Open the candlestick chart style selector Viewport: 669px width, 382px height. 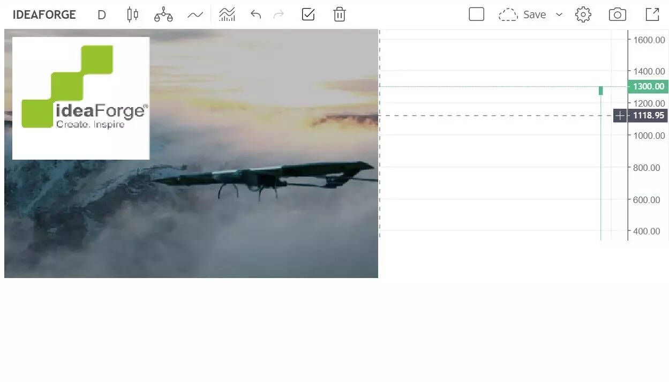coord(133,14)
